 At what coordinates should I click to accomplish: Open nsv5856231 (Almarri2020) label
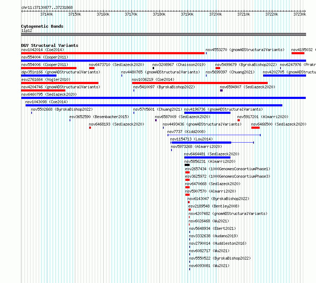pos(210,161)
